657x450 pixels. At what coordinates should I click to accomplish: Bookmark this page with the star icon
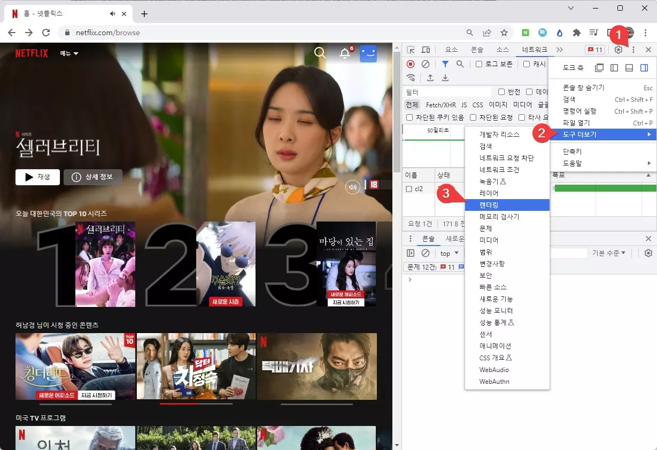[504, 33]
